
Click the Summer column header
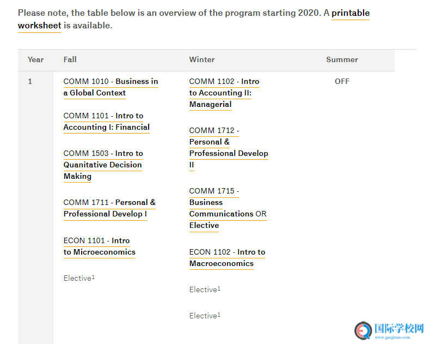tap(342, 59)
